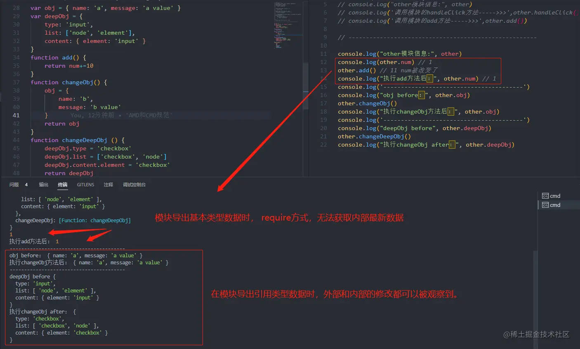
Task: Click '[Function: changeDeepObj]' in terminal output
Action: click(x=94, y=220)
